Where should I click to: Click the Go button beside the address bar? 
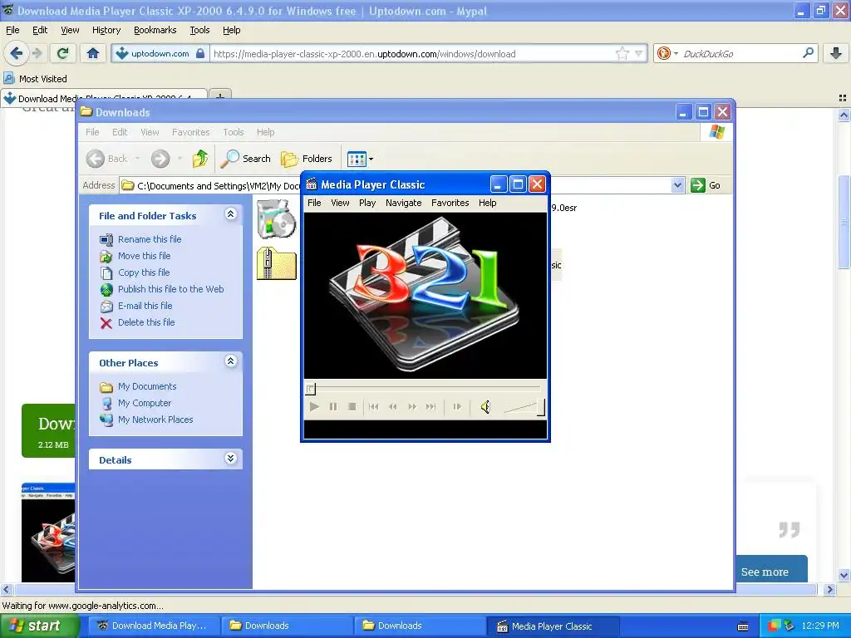[x=706, y=185]
